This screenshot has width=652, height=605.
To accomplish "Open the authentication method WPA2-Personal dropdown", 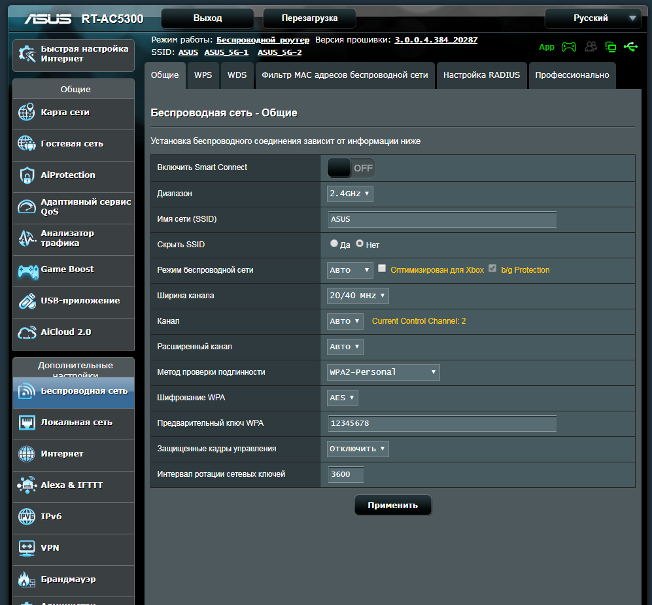I will [x=383, y=372].
